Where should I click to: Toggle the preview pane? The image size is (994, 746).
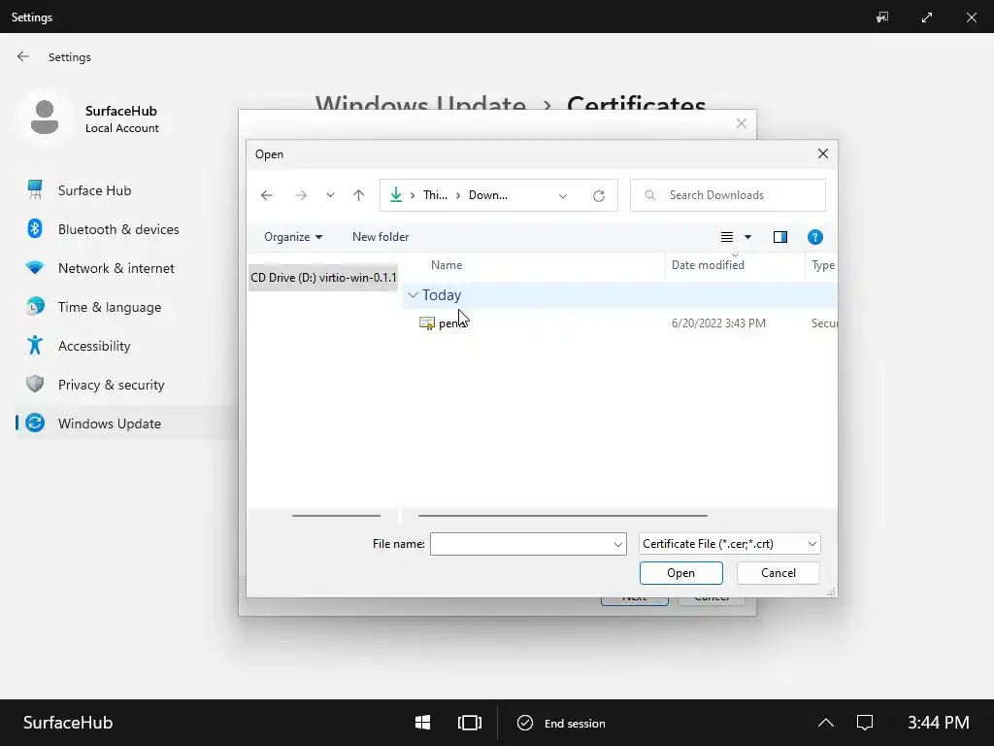click(x=780, y=237)
